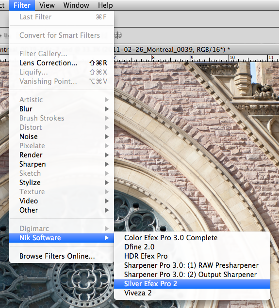Expand the Sketch submenu
The height and width of the screenshot is (308, 279).
click(x=62, y=173)
